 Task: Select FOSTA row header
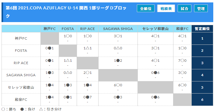[21, 51]
